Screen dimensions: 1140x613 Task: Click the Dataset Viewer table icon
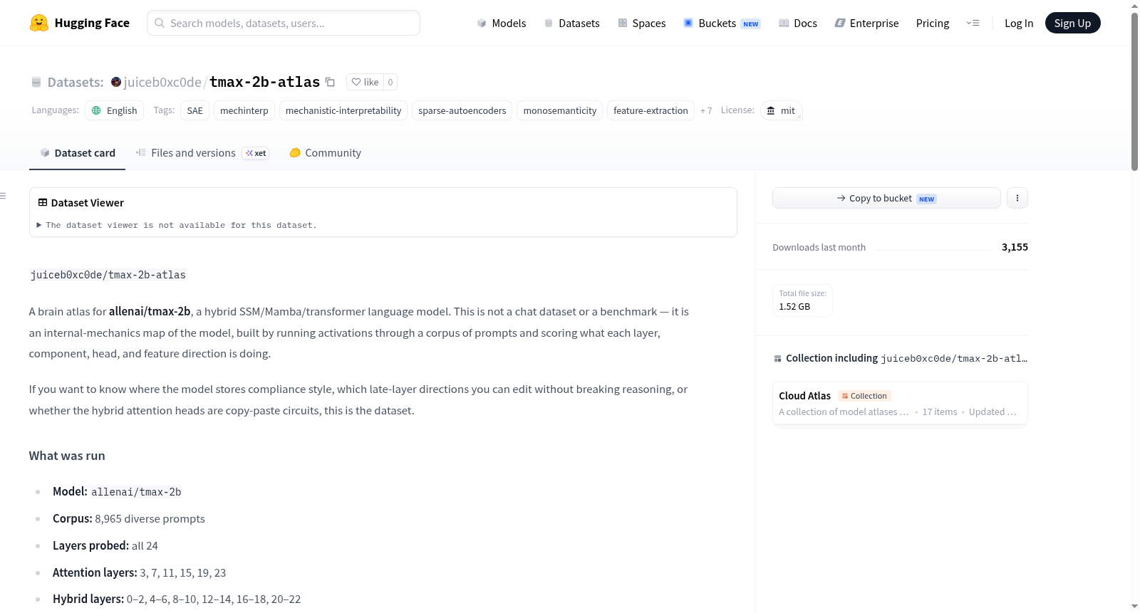tap(43, 203)
